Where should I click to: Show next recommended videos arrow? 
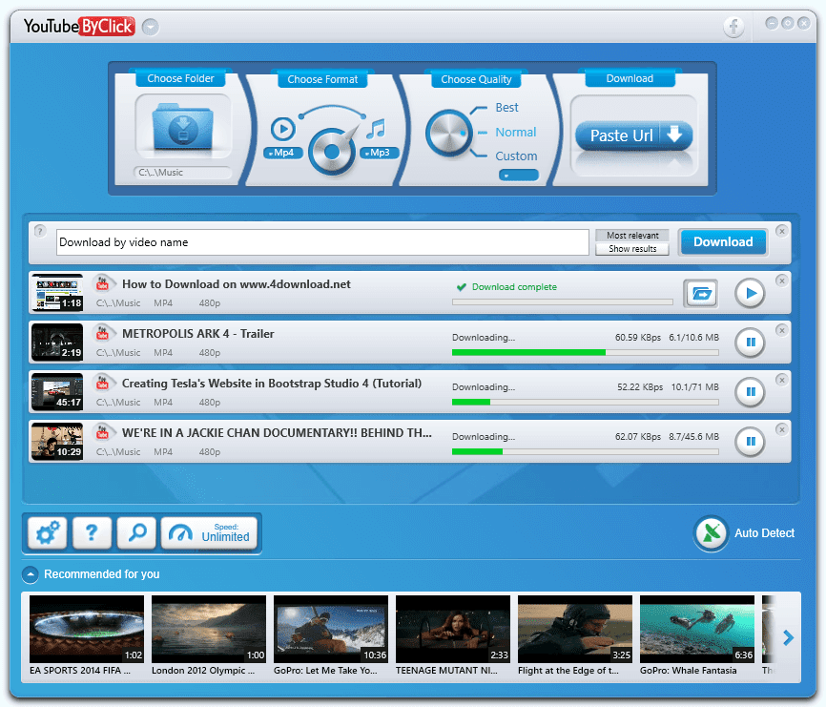coord(788,638)
